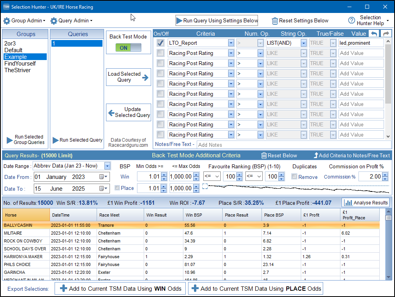Viewport: 395px width, 297px height.
Task: Click the undo arrow icon in criteria header
Action: coord(375,34)
